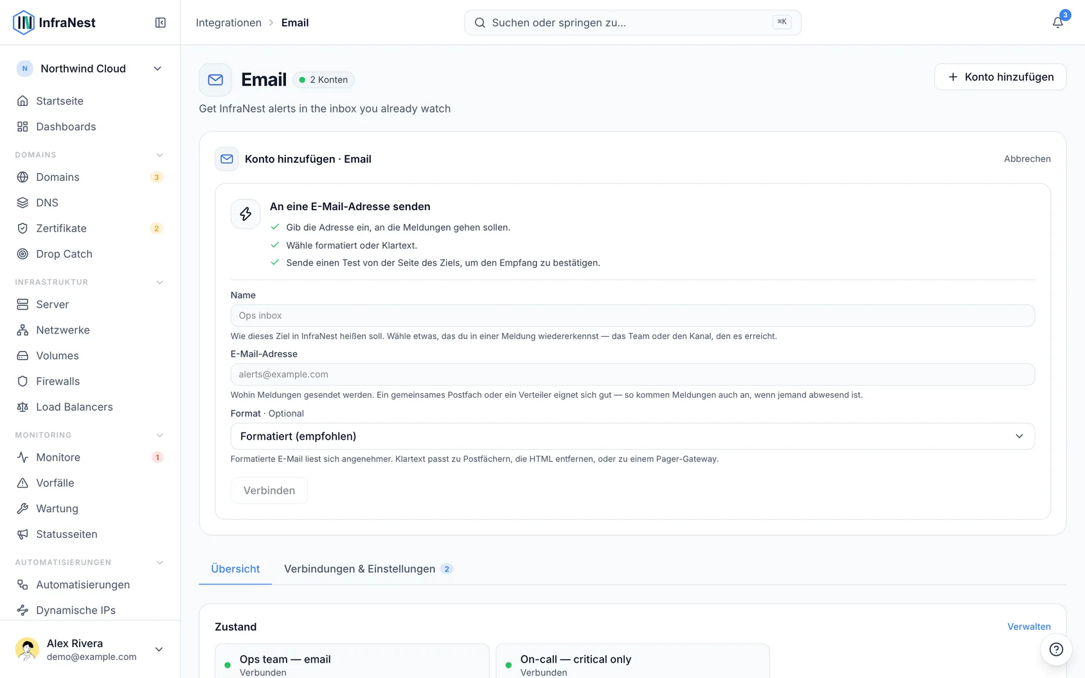This screenshot has height=678, width=1085.
Task: Click the DNS layers icon
Action: click(22, 202)
